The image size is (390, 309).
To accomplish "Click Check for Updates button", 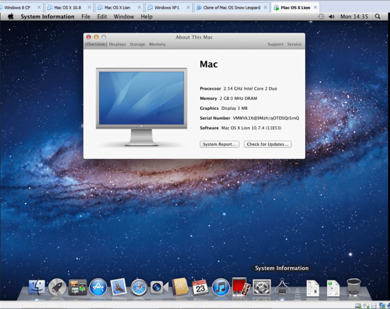I will (x=268, y=144).
